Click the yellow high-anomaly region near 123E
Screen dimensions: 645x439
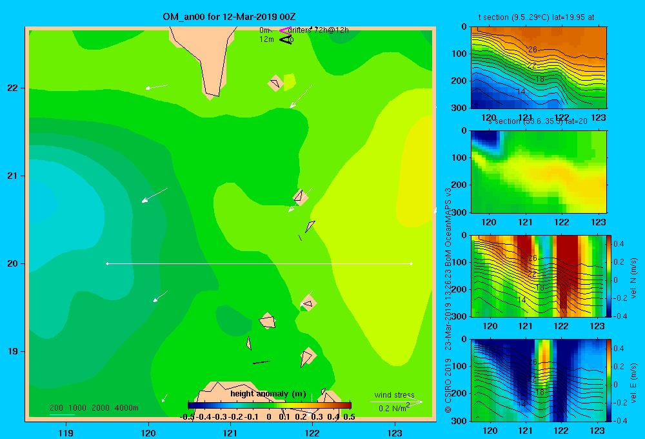(415, 173)
